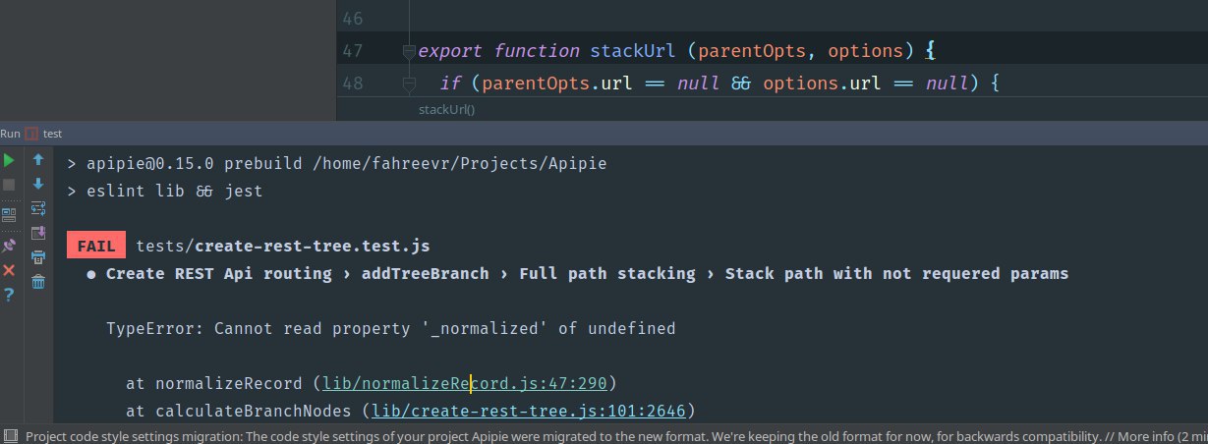Click the pin tab icon
The image size is (1208, 444).
pos(9,245)
